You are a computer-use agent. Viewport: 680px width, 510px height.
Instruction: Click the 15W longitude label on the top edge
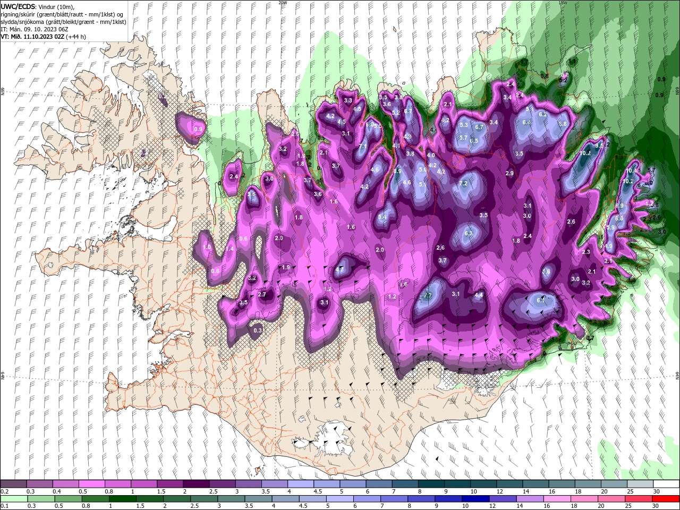[x=563, y=3]
